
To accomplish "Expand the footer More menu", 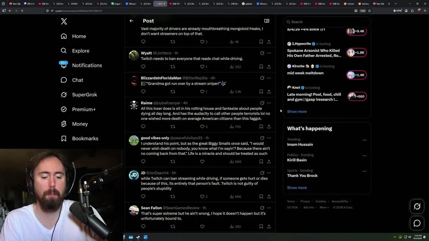I will 324,207.
